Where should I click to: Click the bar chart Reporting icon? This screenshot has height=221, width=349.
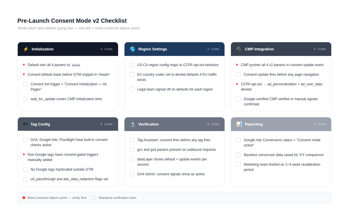[239, 124]
